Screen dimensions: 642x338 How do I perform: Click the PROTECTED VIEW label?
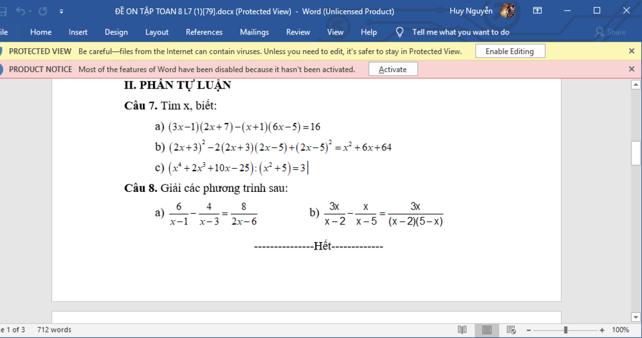coord(40,51)
